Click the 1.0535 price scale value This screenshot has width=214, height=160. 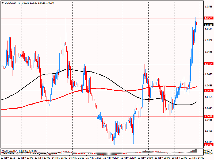pyautogui.click(x=209, y=6)
